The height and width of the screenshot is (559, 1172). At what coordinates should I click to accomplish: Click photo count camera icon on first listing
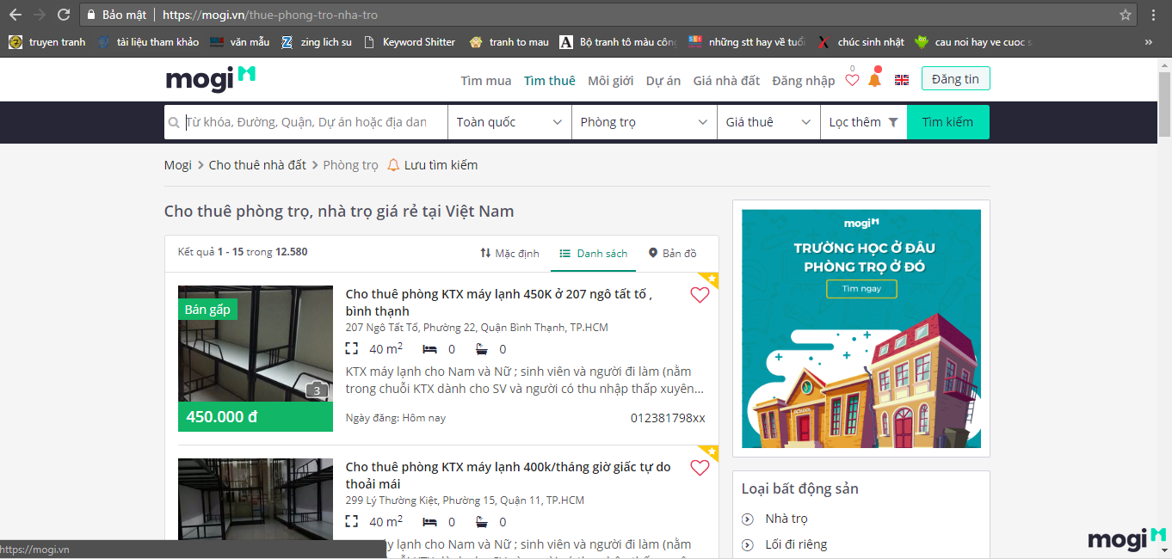pos(316,390)
